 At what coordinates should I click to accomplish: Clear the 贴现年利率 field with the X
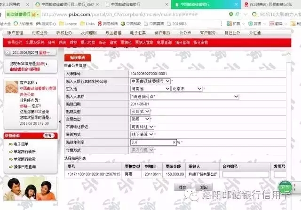[x=174, y=142]
